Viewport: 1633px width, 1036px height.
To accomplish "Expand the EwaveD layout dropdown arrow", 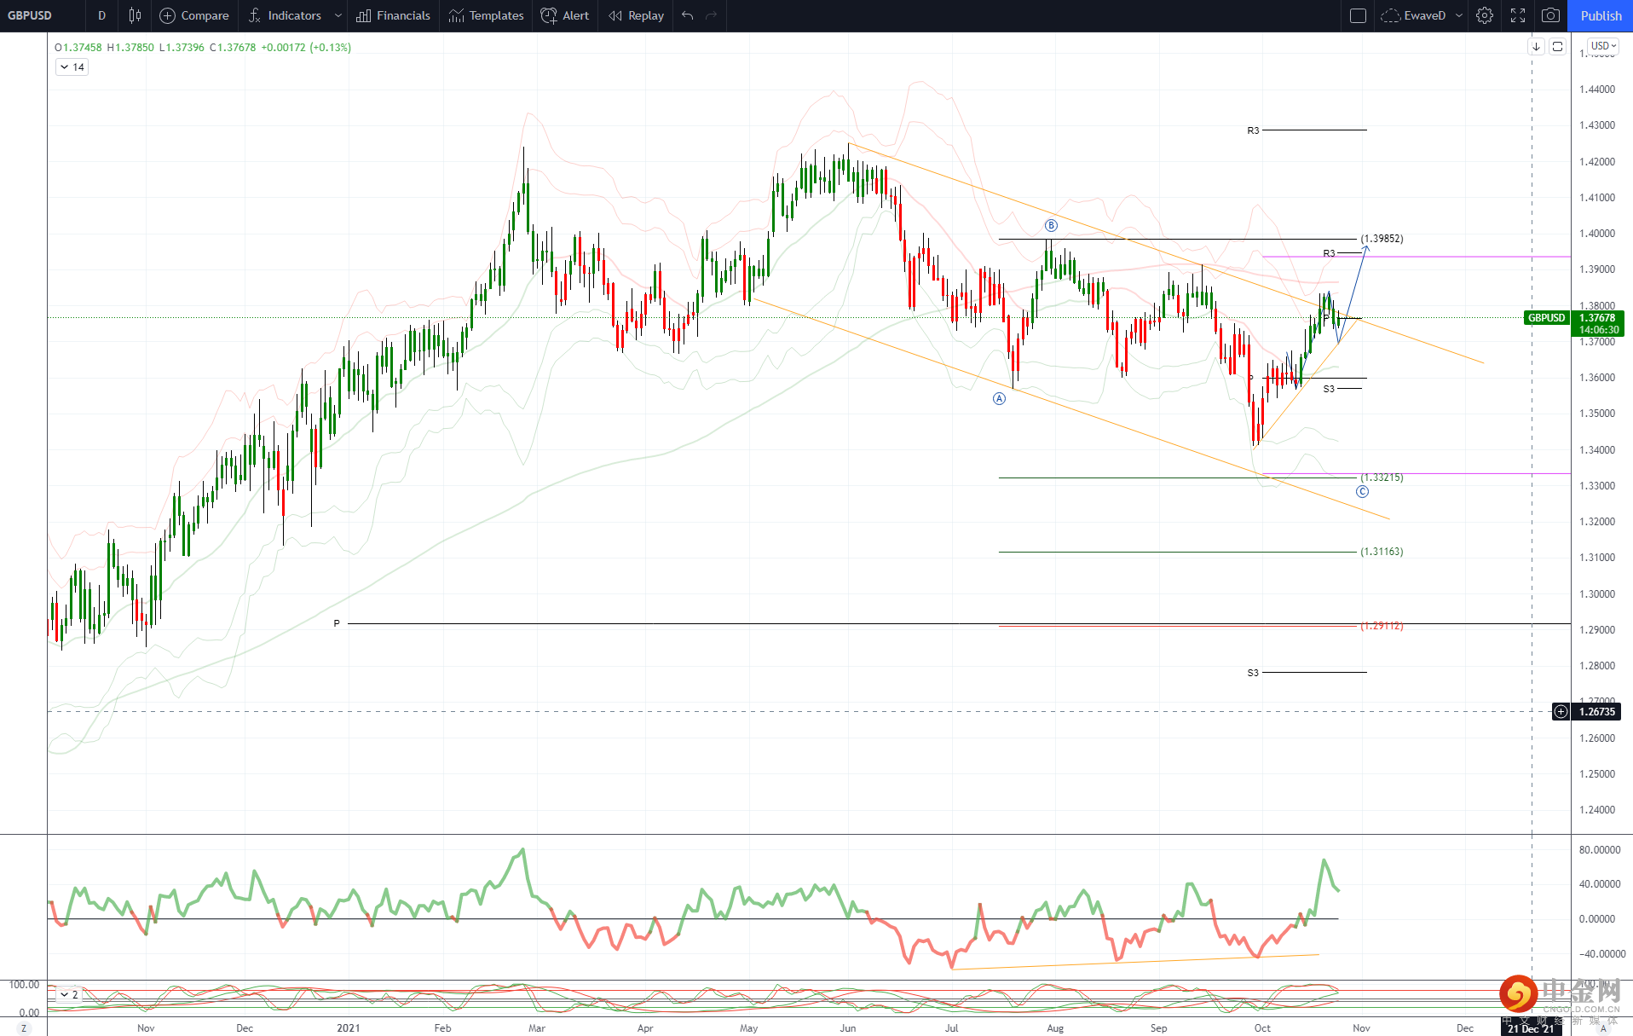I will [x=1459, y=15].
